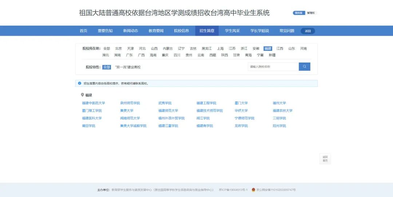Open 集美大学 link
393x197 pixels.
[127, 110]
